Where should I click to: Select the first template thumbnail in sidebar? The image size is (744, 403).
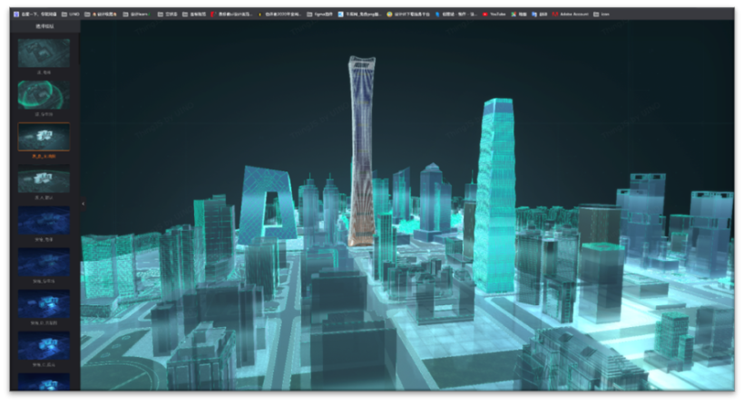click(x=44, y=53)
